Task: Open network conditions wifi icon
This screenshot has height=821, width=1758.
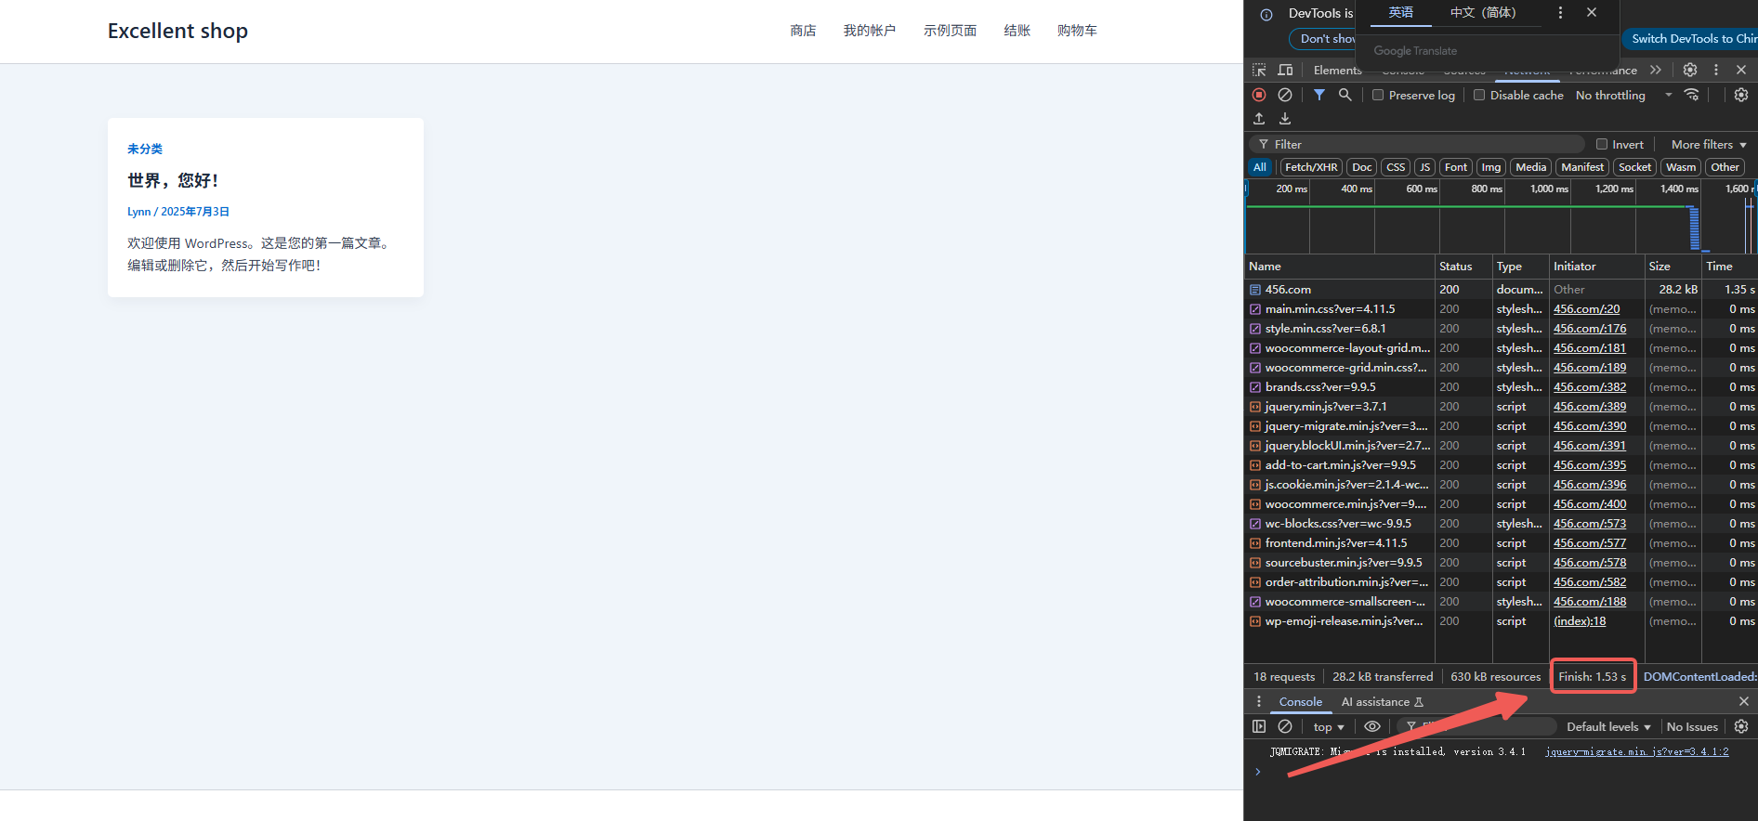Action: tap(1692, 95)
